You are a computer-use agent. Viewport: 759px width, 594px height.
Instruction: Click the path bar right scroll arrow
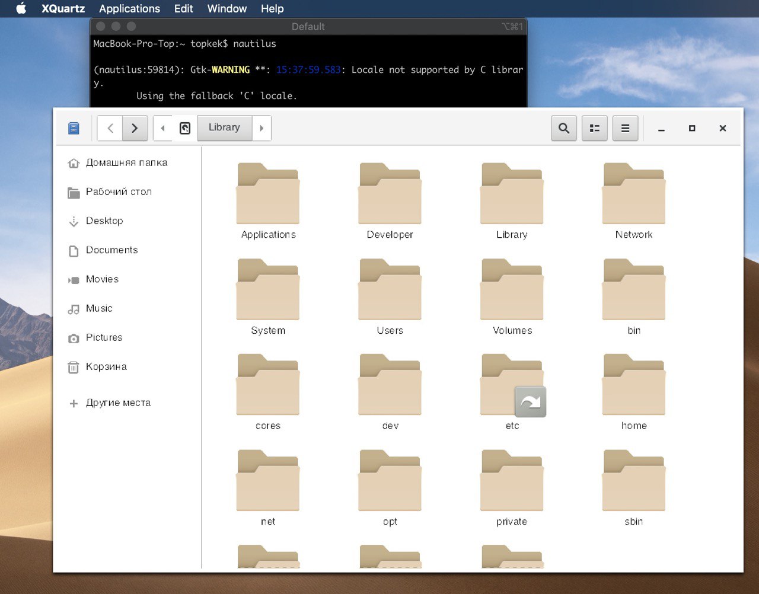261,128
